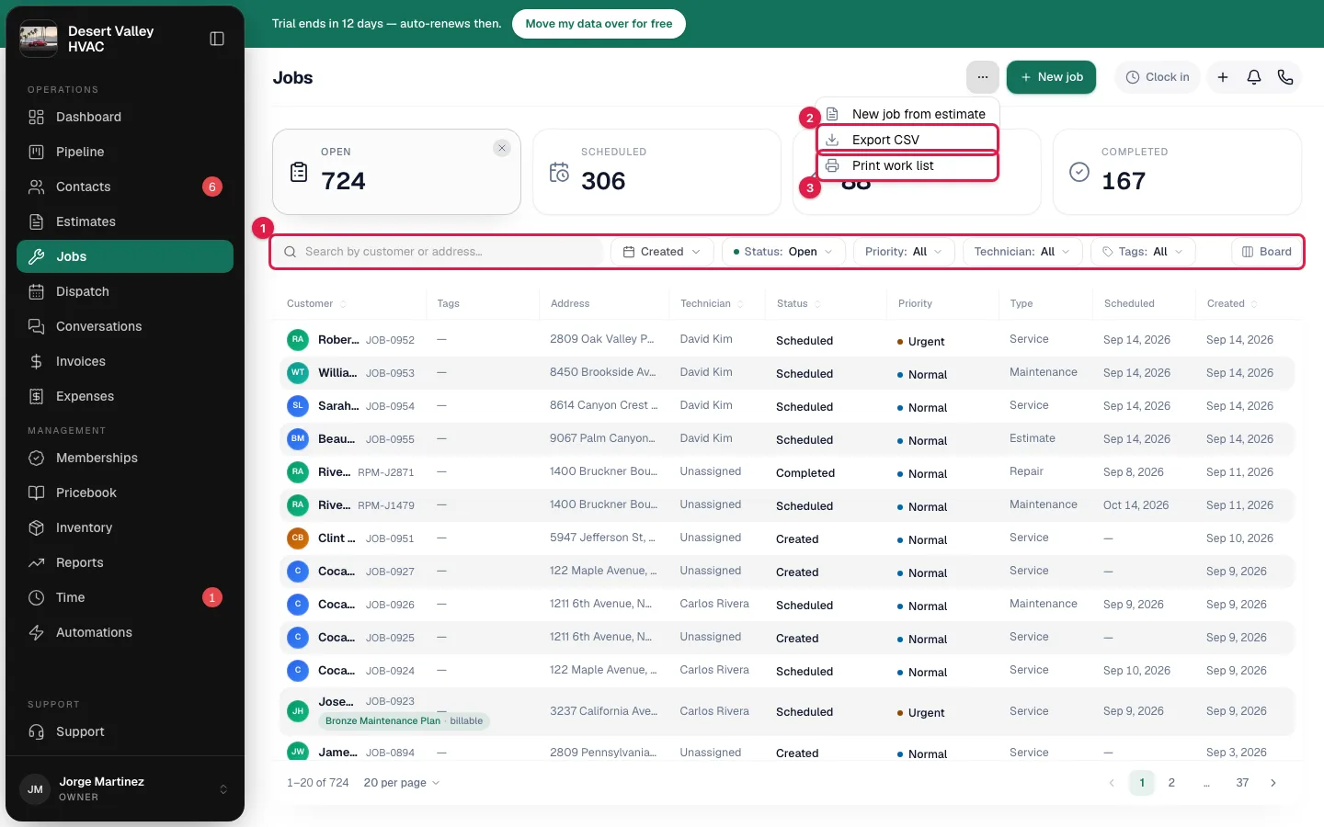Image resolution: width=1324 pixels, height=827 pixels.
Task: Open Conversations from sidebar
Action: coord(125,326)
